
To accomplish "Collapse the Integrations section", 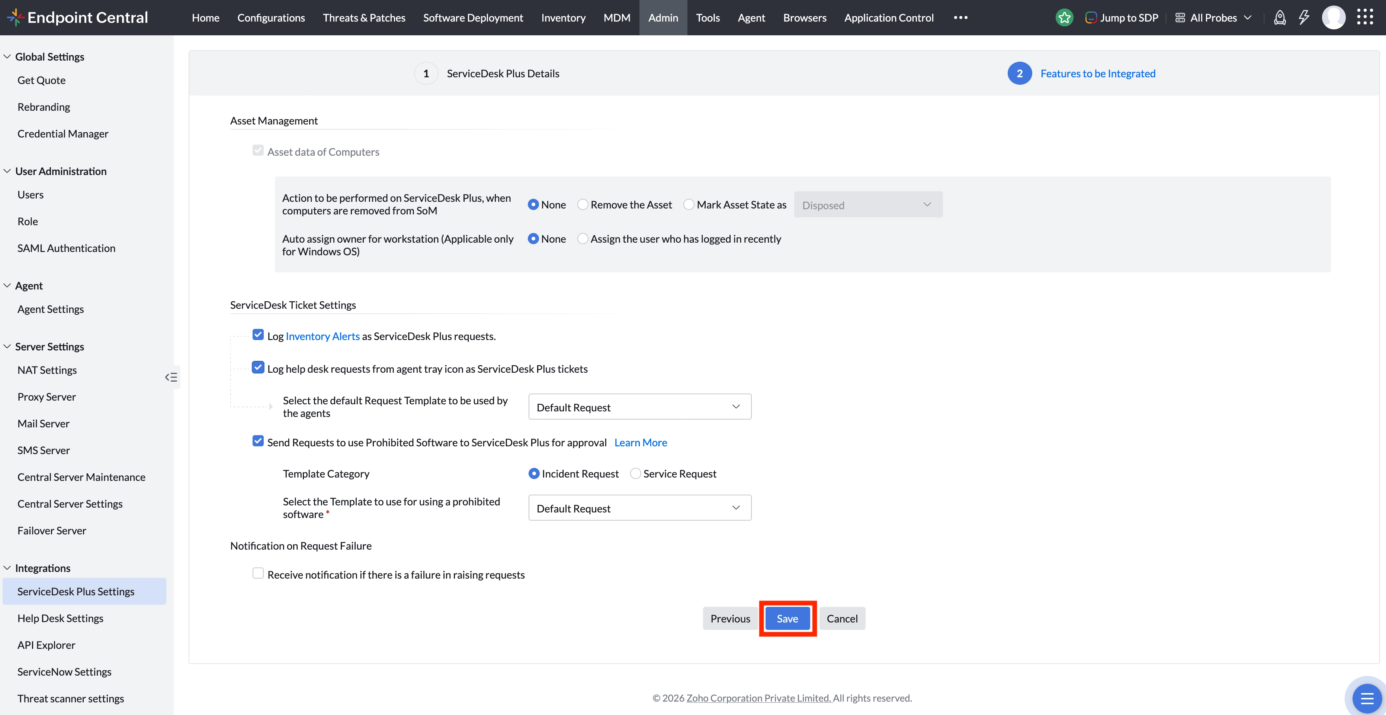I will pyautogui.click(x=7, y=568).
